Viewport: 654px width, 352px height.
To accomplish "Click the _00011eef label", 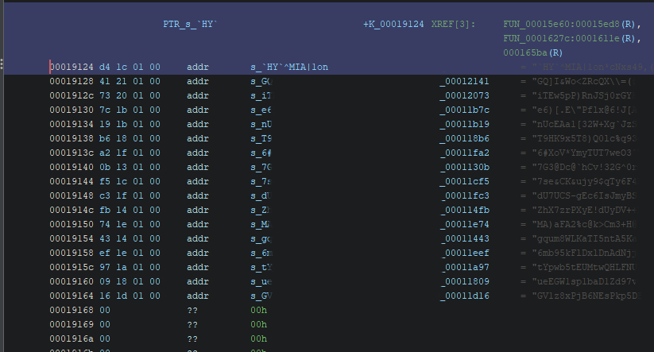I will [x=464, y=253].
